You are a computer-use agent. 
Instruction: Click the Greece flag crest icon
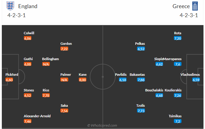[x=195, y=6]
